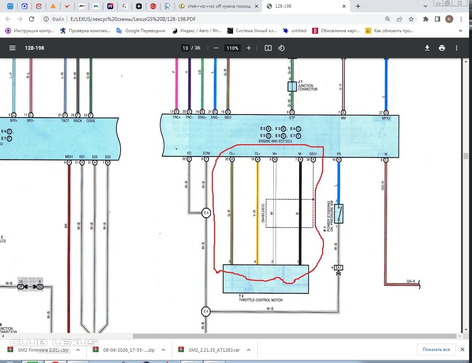Click the zoom out minus button
This screenshot has height=363, width=472.
[x=216, y=48]
